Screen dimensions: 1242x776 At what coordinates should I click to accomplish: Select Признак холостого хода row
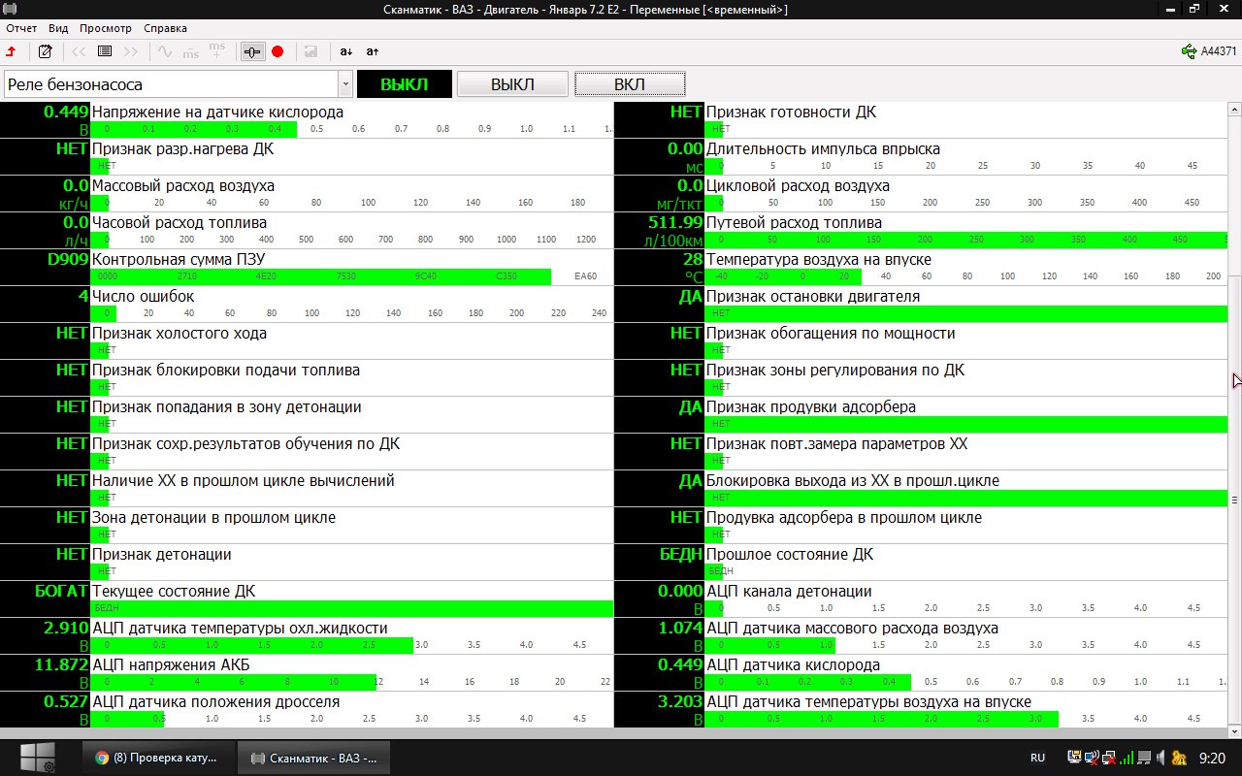pyautogui.click(x=307, y=341)
